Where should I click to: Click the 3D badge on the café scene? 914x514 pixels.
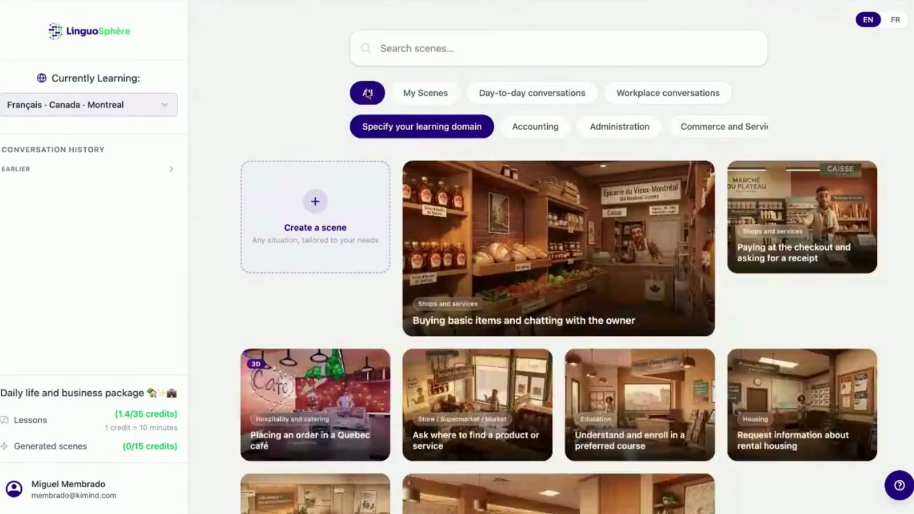[256, 364]
